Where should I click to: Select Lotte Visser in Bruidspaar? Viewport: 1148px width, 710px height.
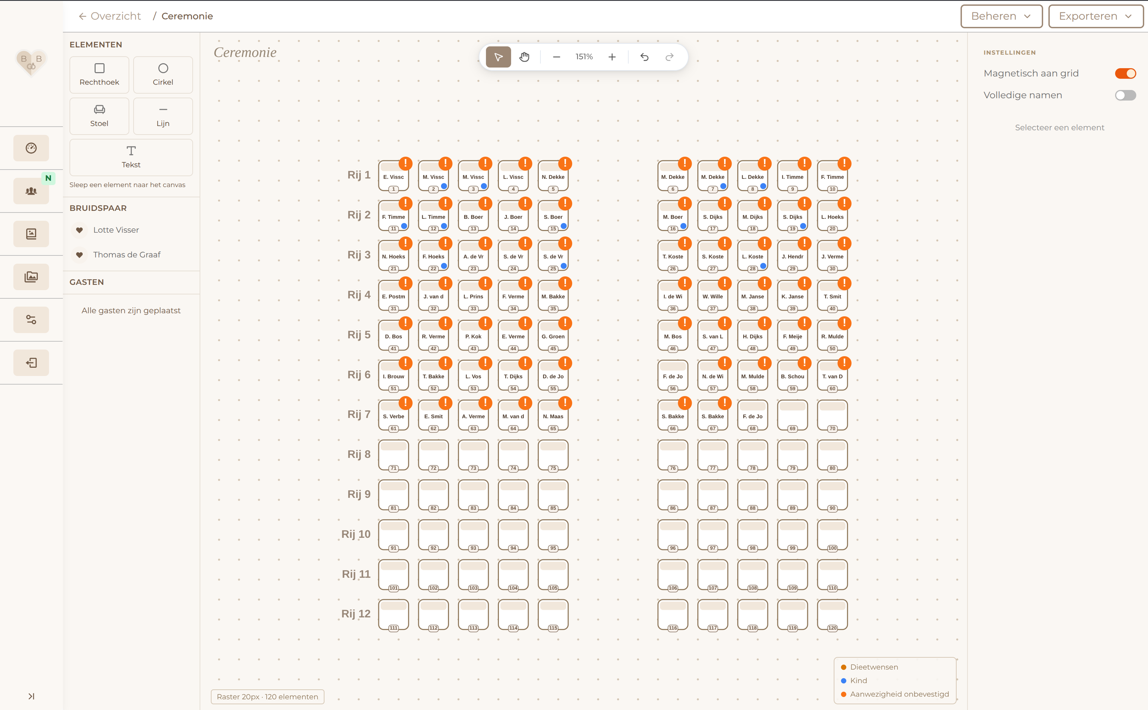click(x=116, y=230)
